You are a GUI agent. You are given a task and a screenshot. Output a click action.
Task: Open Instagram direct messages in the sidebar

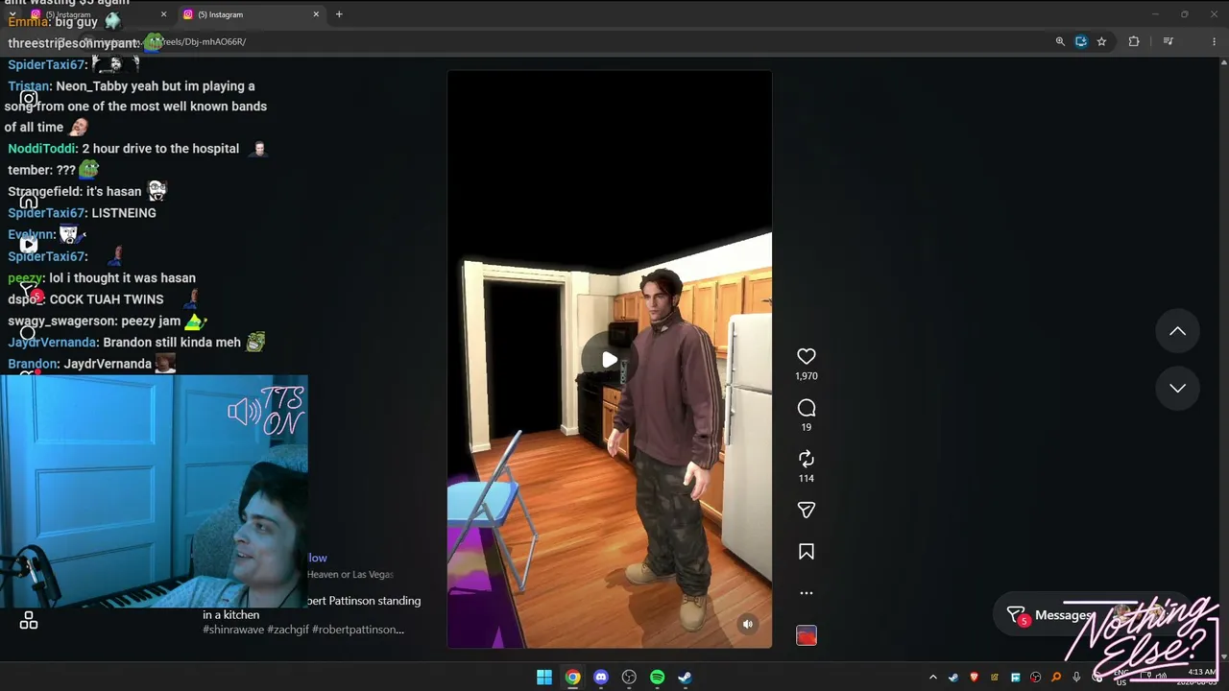(29, 289)
